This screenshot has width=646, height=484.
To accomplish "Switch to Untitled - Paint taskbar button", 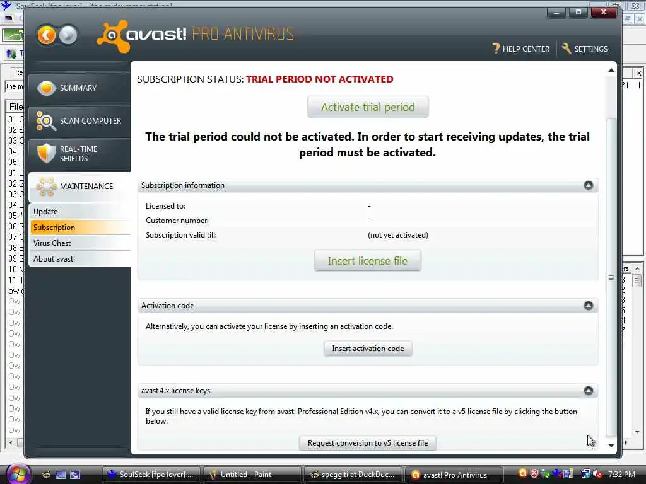I will [252, 475].
